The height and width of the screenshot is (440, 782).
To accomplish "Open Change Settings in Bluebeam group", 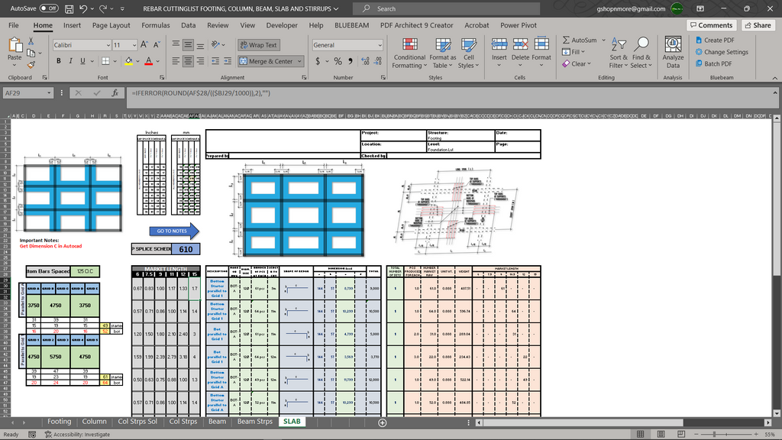I will [722, 52].
